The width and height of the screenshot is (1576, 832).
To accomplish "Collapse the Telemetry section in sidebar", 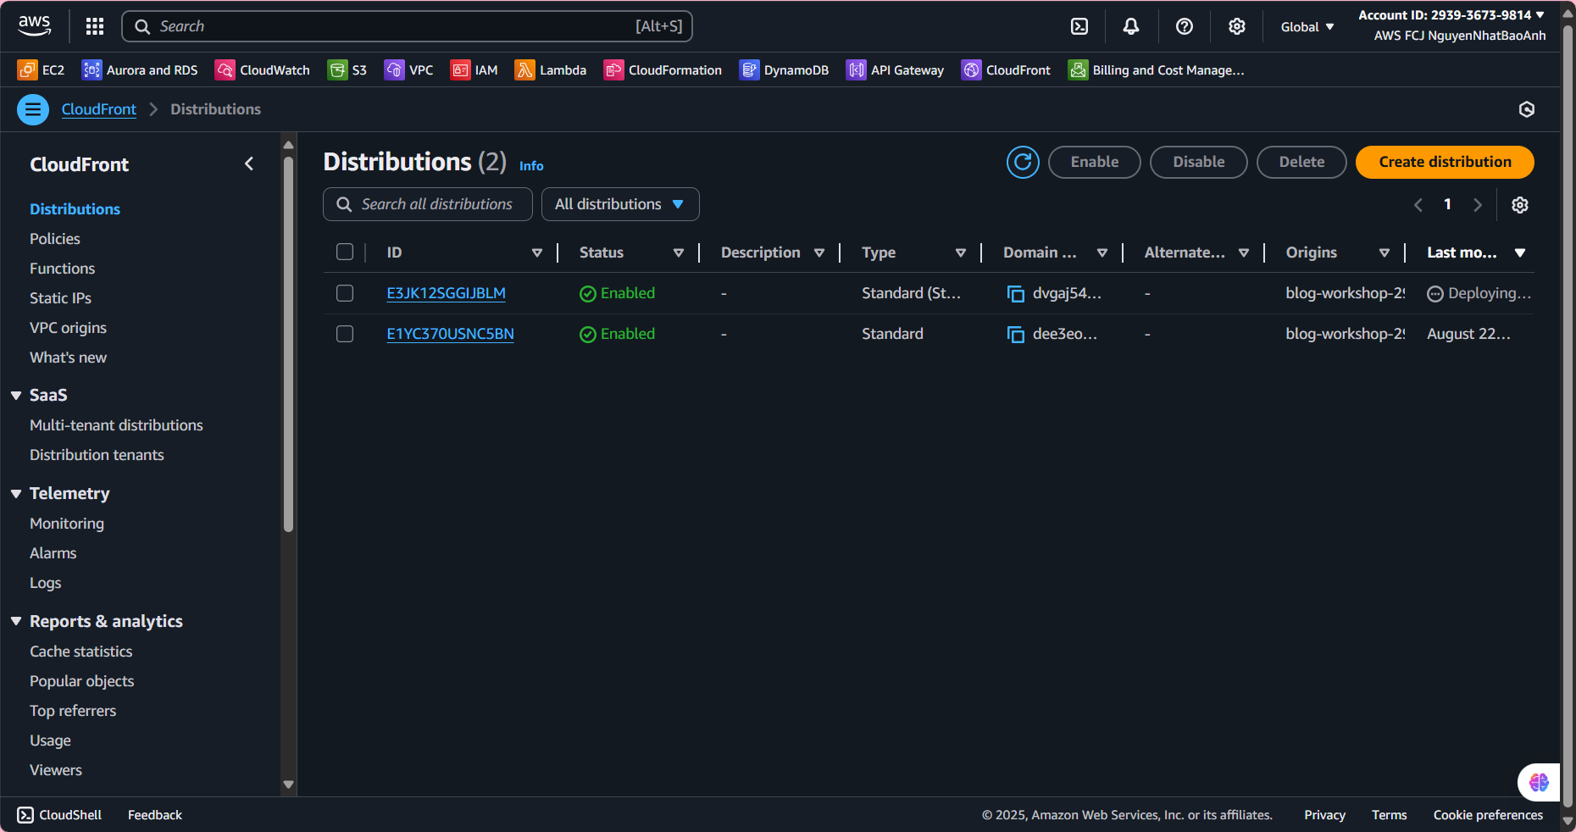I will pyautogui.click(x=16, y=494).
